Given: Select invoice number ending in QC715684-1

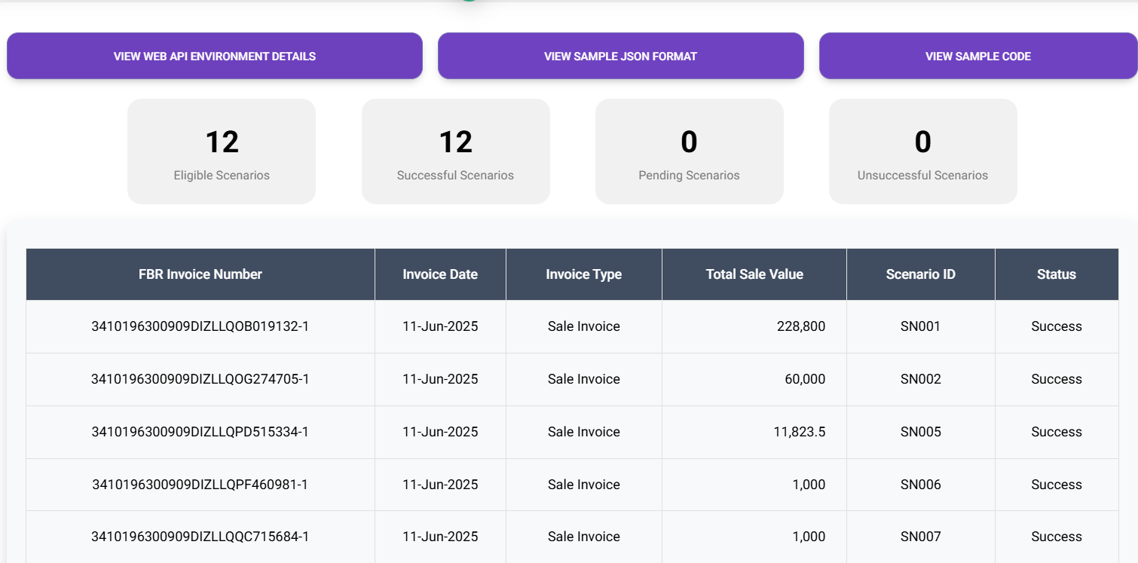Looking at the screenshot, I should pyautogui.click(x=200, y=537).
